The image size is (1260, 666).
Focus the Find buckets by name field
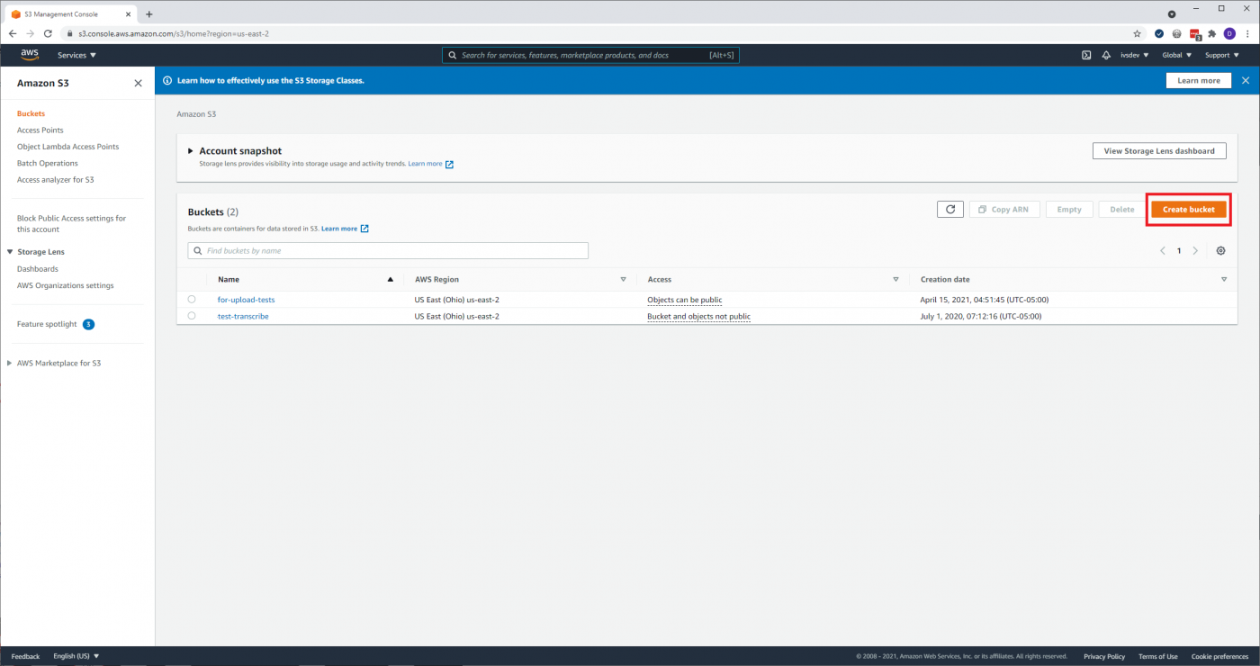[x=388, y=251]
